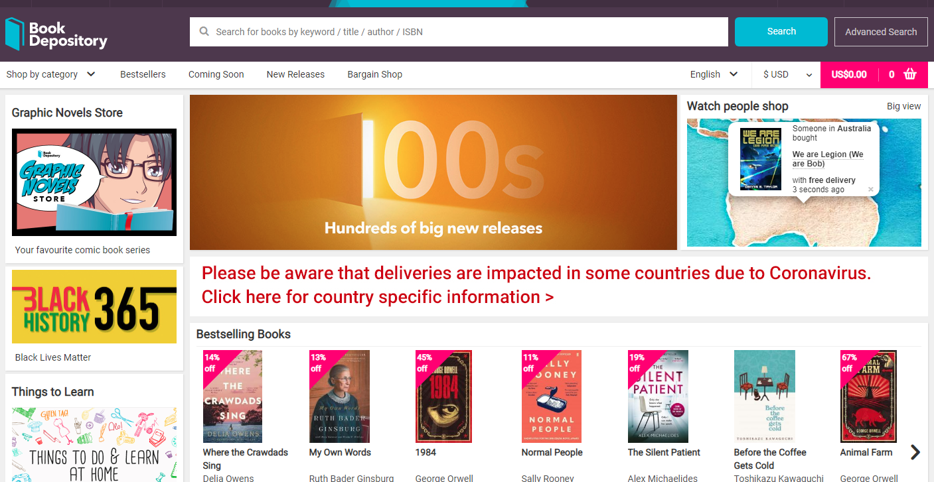
Task: Click the Hundreds of big new releases banner
Action: (433, 172)
